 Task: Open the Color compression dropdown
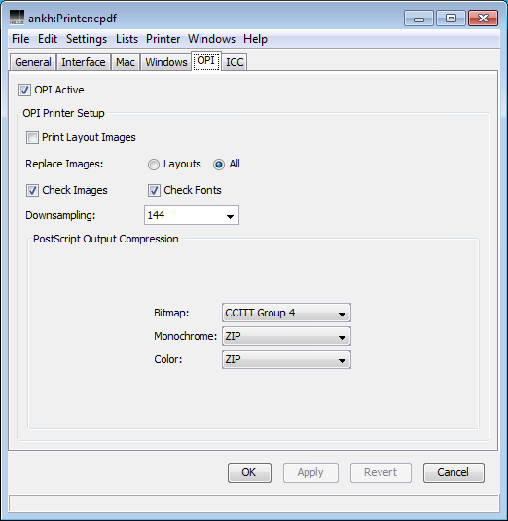tap(286, 359)
